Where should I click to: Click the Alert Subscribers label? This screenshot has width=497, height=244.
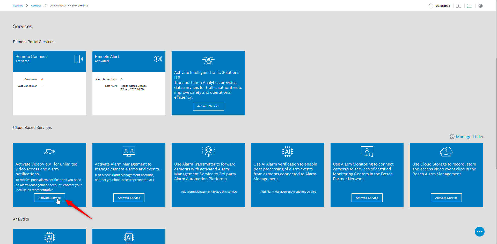(x=106, y=80)
